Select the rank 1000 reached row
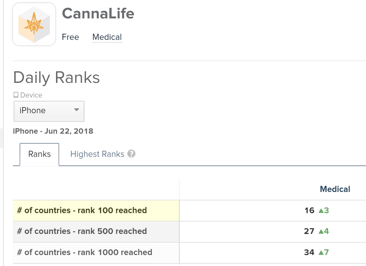 coord(85,252)
